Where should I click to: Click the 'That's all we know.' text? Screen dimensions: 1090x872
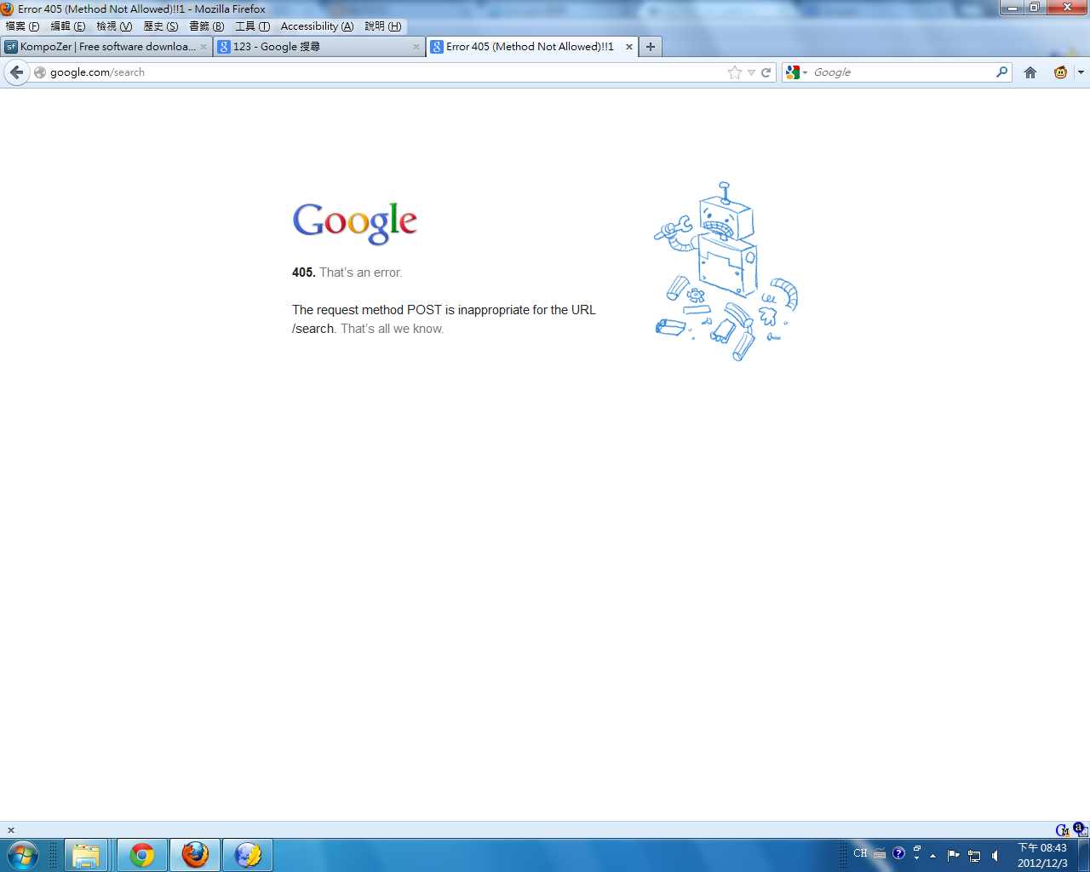coord(392,329)
